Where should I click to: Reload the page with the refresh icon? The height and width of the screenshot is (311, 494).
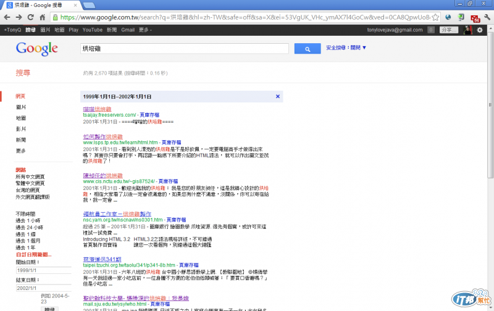point(30,17)
